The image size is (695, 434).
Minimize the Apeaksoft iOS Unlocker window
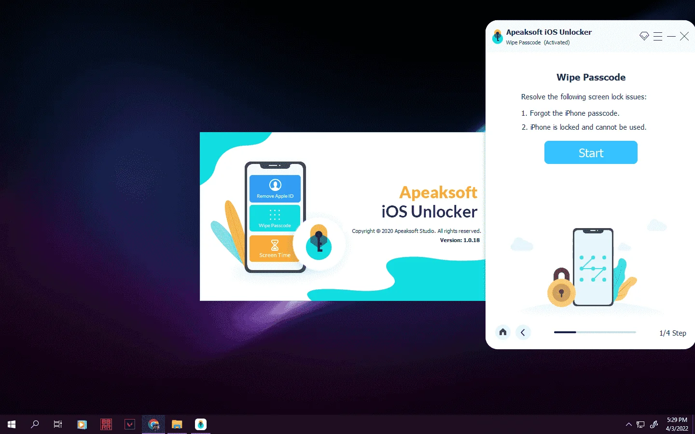pos(671,36)
